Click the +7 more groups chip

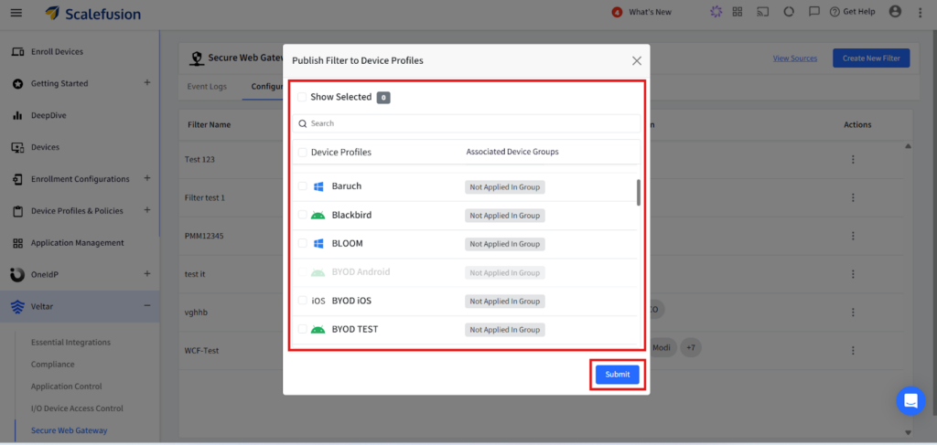[x=691, y=348]
